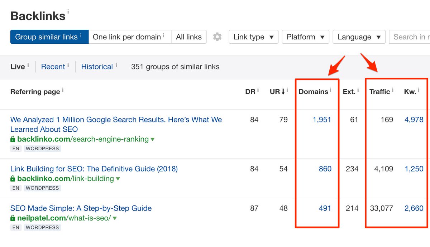
Task: Expand backlinko.com/search-engine-ranking URL dropdown arrow
Action: 153,139
